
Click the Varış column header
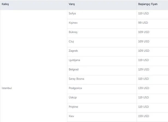point(72,5)
